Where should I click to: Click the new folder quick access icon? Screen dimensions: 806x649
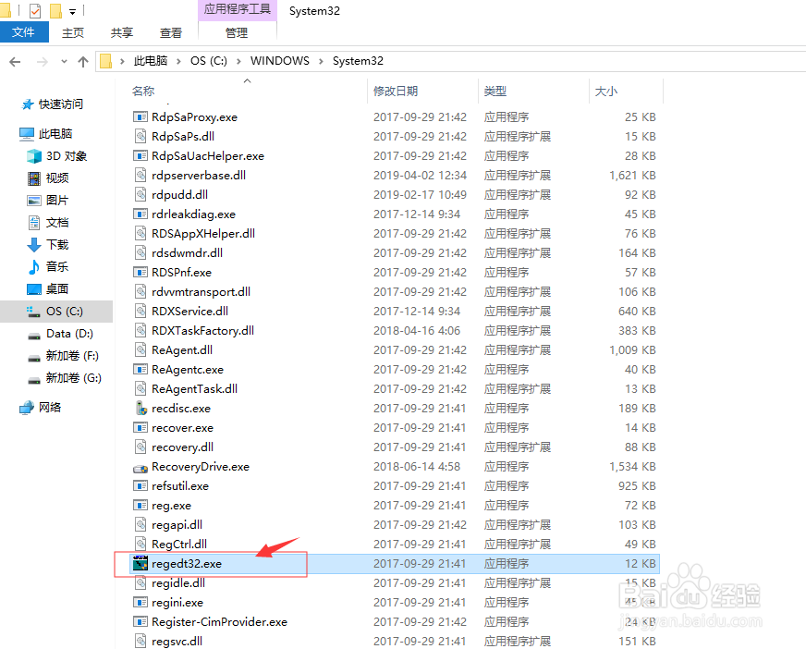55,10
